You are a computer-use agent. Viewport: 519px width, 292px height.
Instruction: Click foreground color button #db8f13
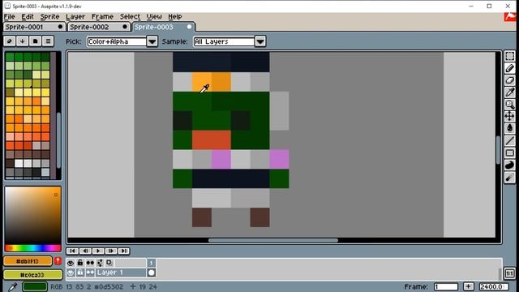tap(28, 261)
